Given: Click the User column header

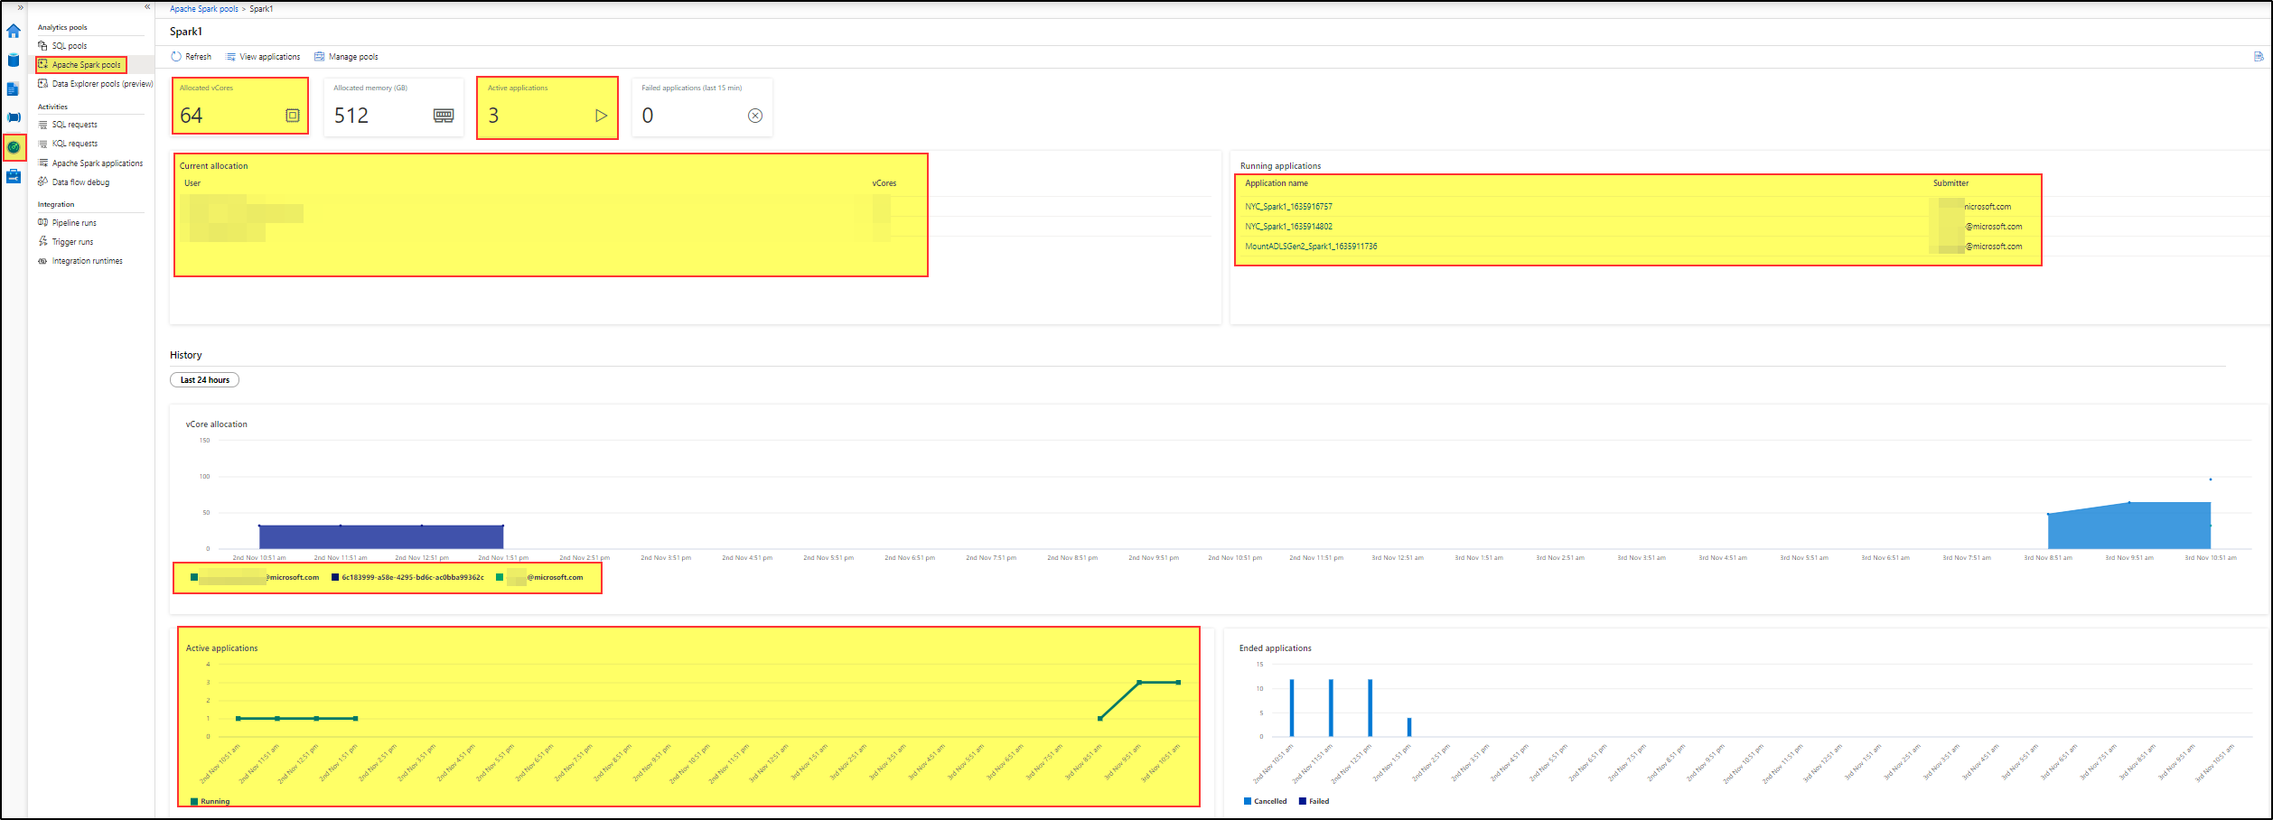Looking at the screenshot, I should tap(192, 183).
